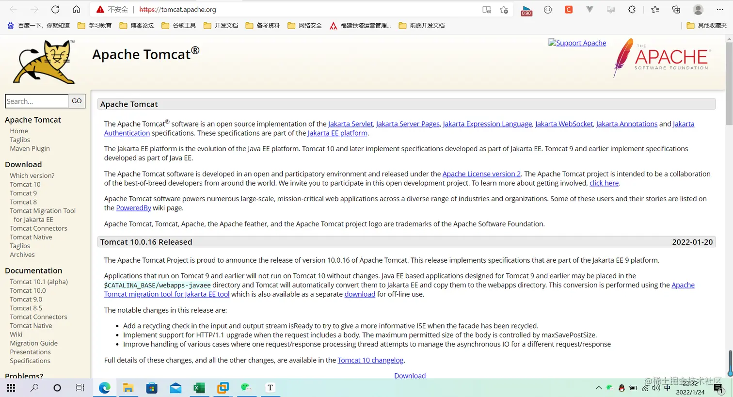Click the Search input field
733x397 pixels.
[x=37, y=101]
